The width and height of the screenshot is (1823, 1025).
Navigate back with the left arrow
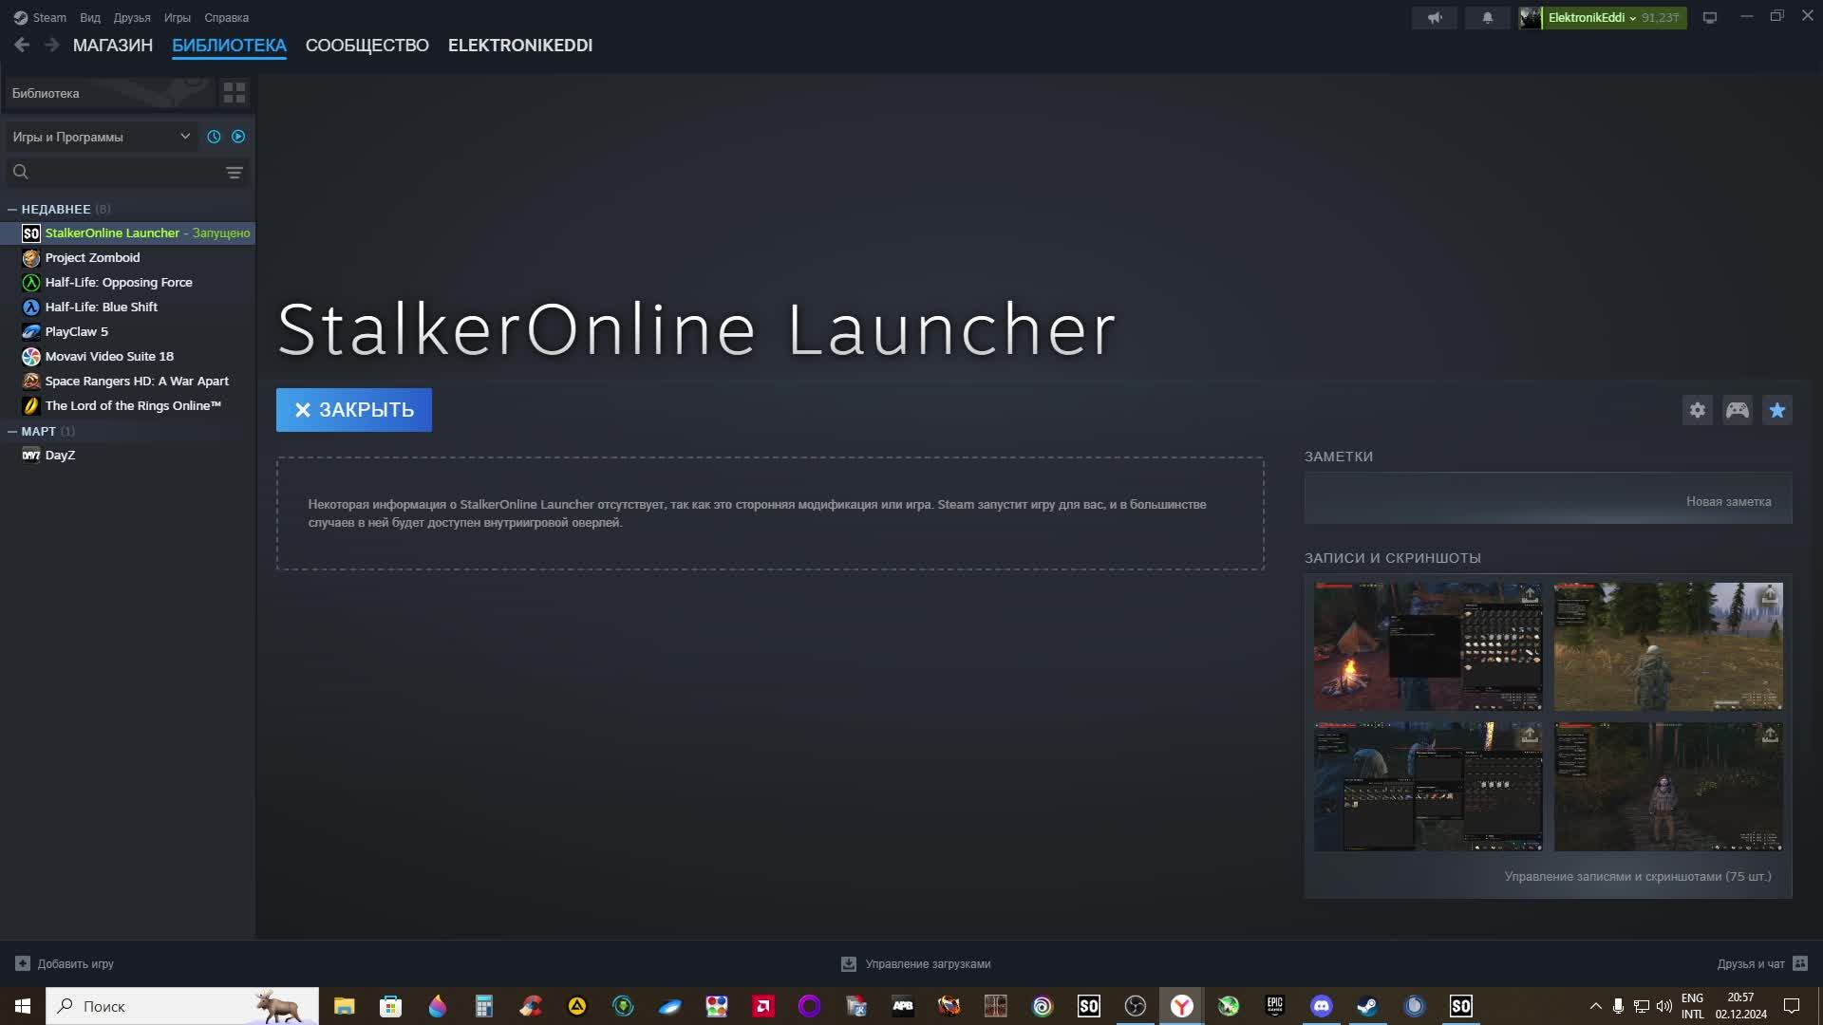[x=22, y=45]
